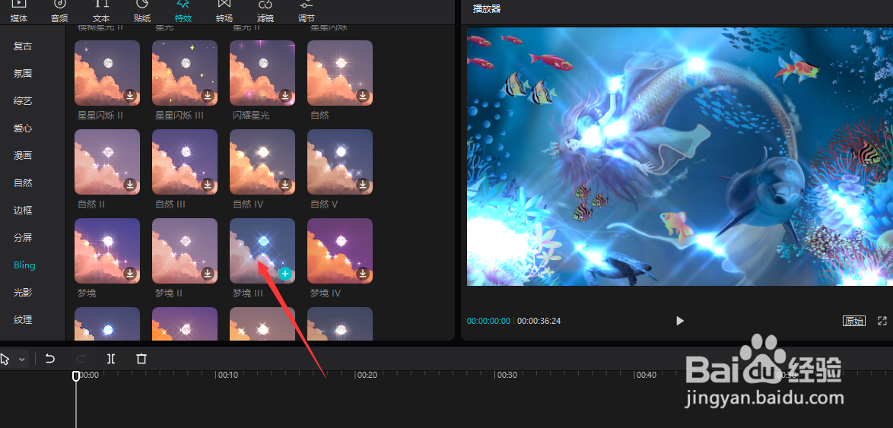Download the 星星闪烁 II effect

130,96
